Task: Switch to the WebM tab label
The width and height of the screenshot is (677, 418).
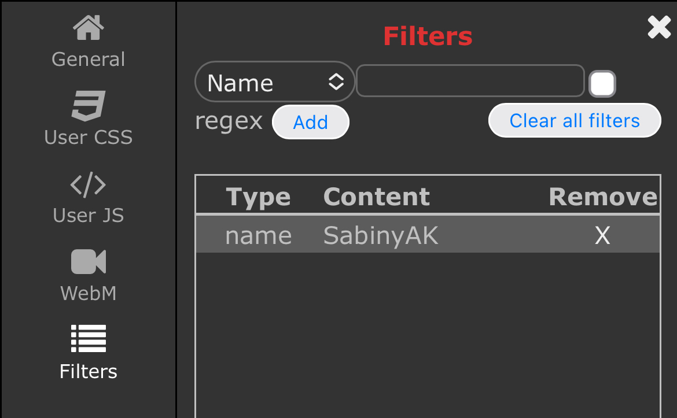Action: point(89,293)
